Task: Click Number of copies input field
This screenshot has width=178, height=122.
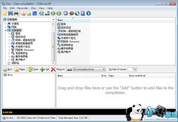Action: [x=131, y=69]
